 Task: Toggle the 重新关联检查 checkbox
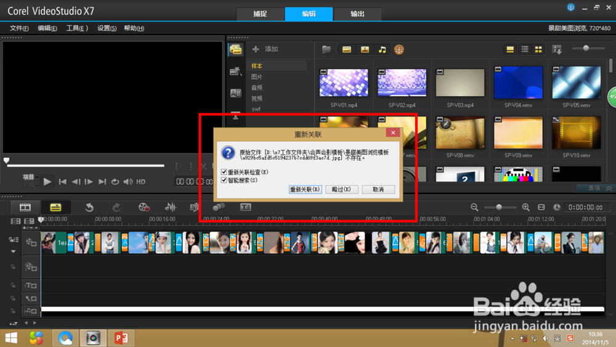[224, 172]
